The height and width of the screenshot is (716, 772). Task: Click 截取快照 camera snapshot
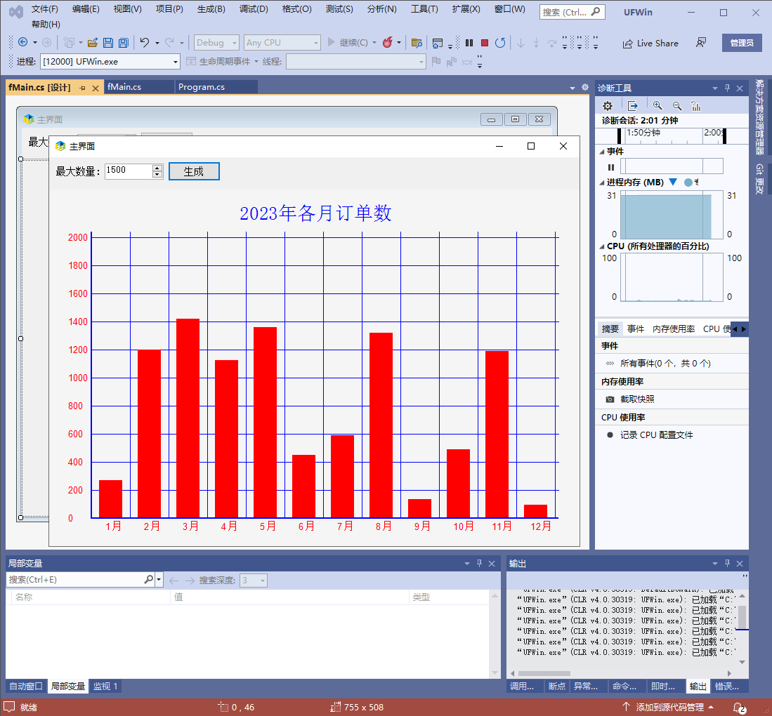638,399
